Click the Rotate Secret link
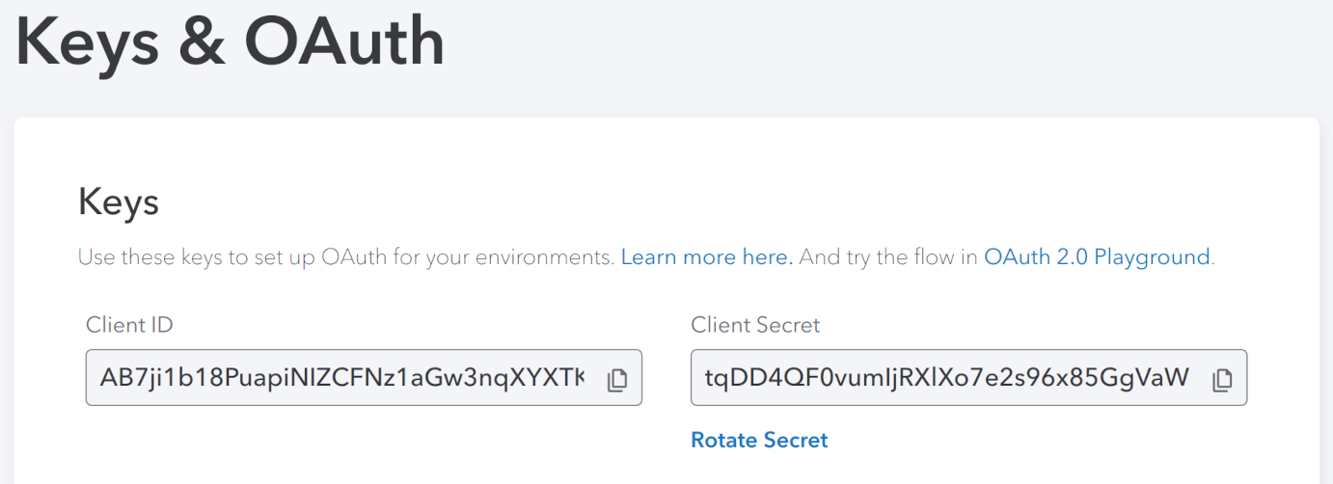Screen dimensions: 1333x484 pos(759,441)
